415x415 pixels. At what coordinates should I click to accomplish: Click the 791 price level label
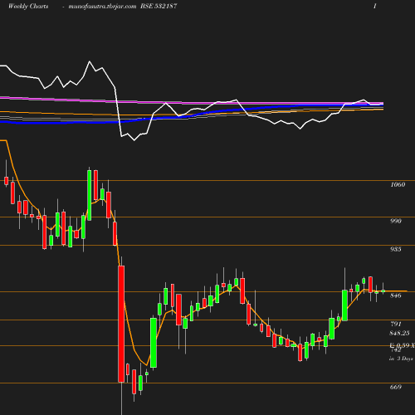point(396,324)
